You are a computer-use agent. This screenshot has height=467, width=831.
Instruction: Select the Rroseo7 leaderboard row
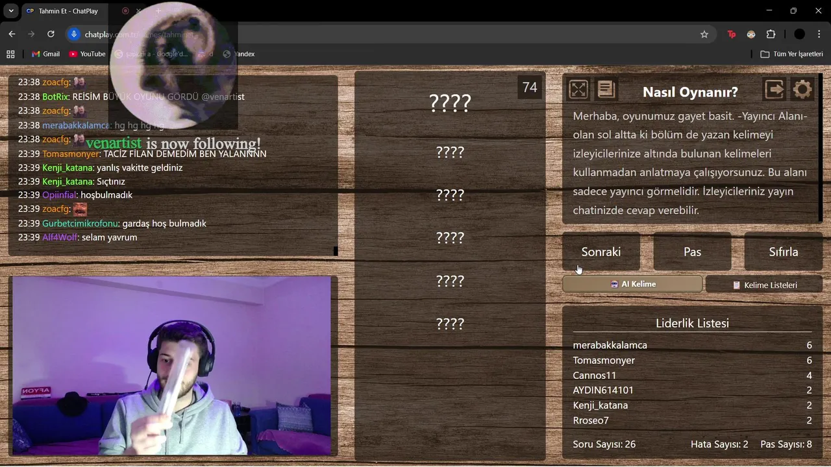coord(692,420)
